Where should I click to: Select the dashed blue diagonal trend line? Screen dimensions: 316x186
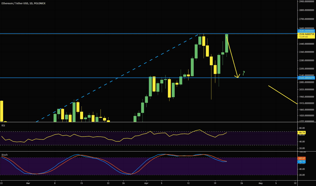pos(117,78)
